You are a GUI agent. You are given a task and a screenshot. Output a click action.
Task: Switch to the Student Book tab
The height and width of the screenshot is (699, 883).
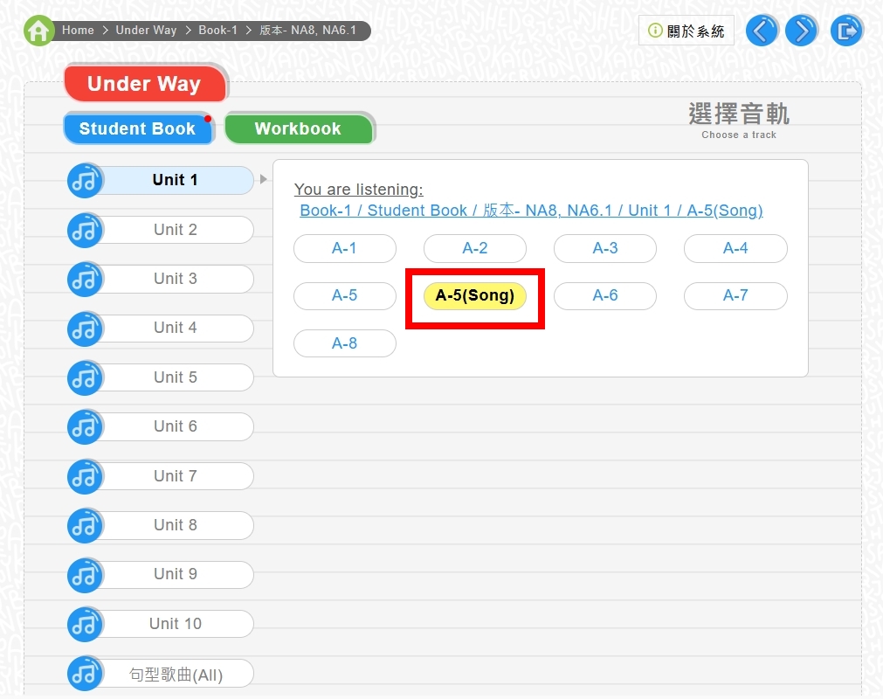139,128
